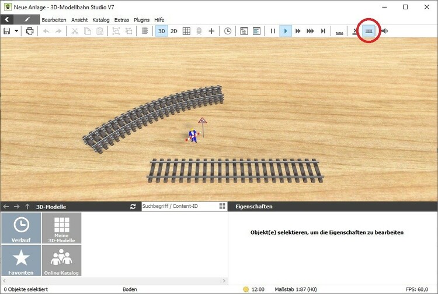
Task: Switch to 3D view mode
Action: [161, 31]
